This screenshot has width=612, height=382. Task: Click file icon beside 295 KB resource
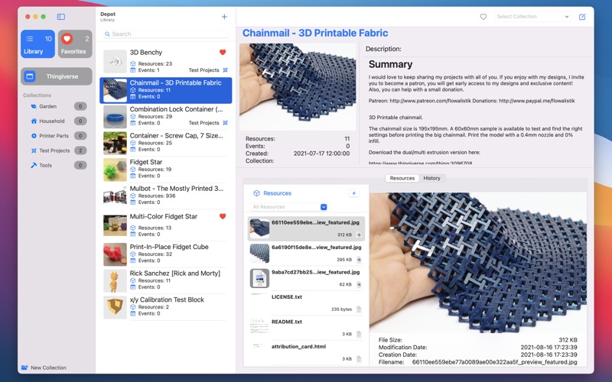pos(359,260)
